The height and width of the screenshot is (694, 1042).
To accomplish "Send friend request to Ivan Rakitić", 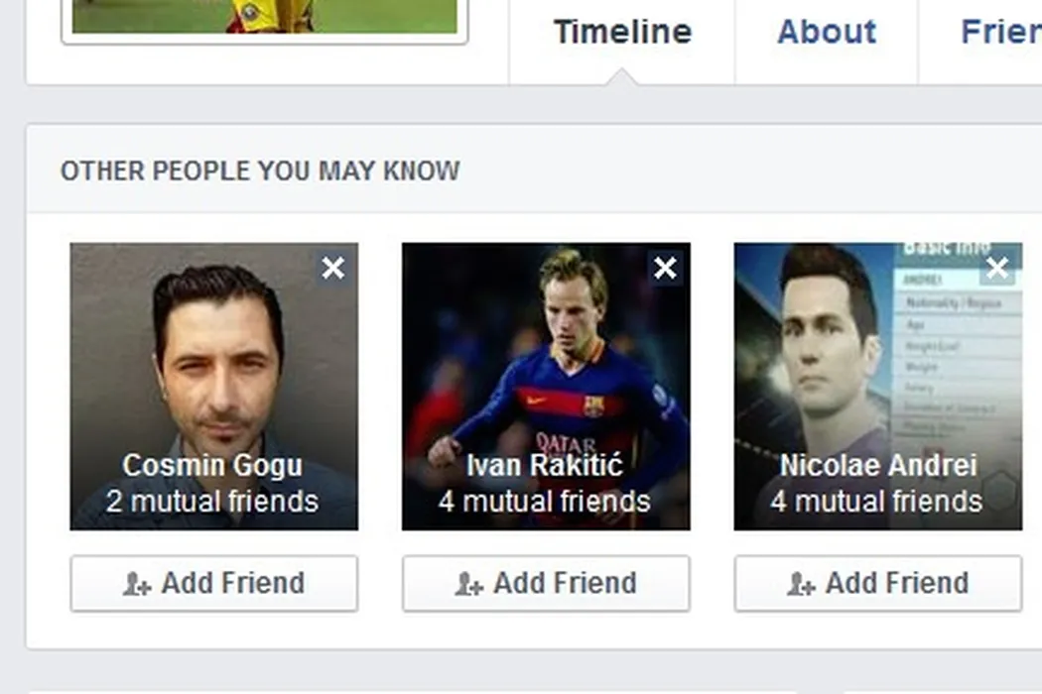I will click(x=546, y=583).
